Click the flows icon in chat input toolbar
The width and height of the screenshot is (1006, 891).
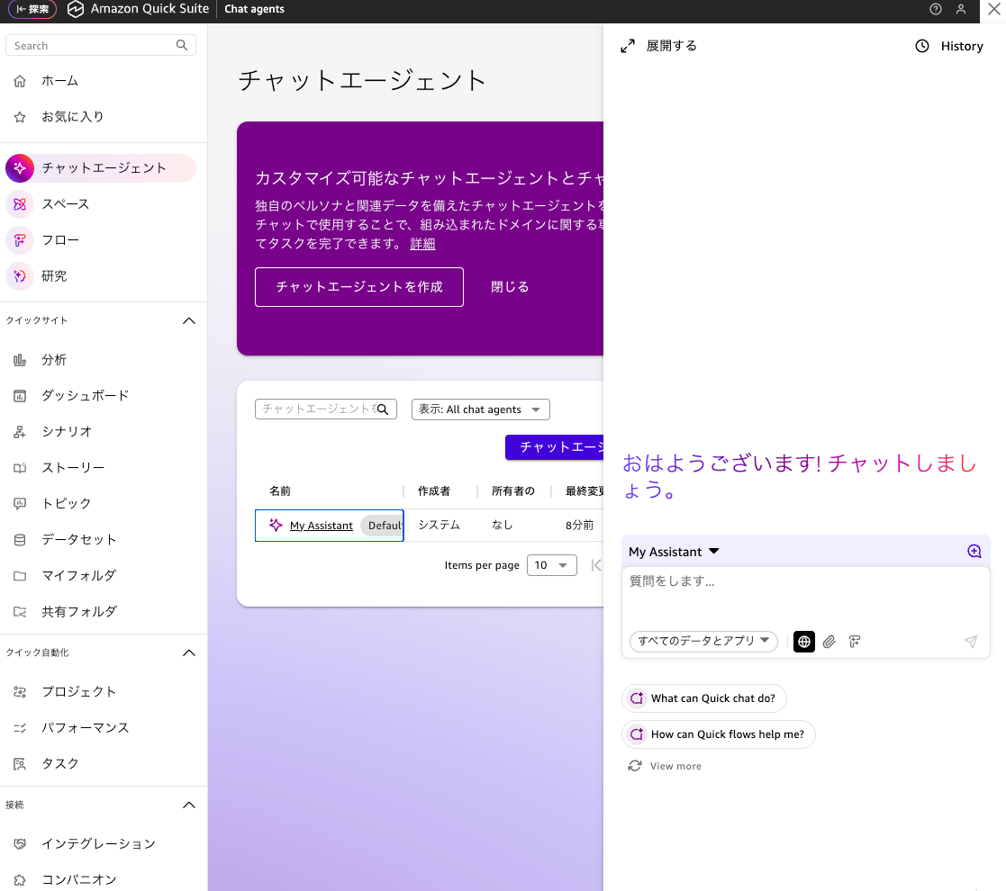855,642
